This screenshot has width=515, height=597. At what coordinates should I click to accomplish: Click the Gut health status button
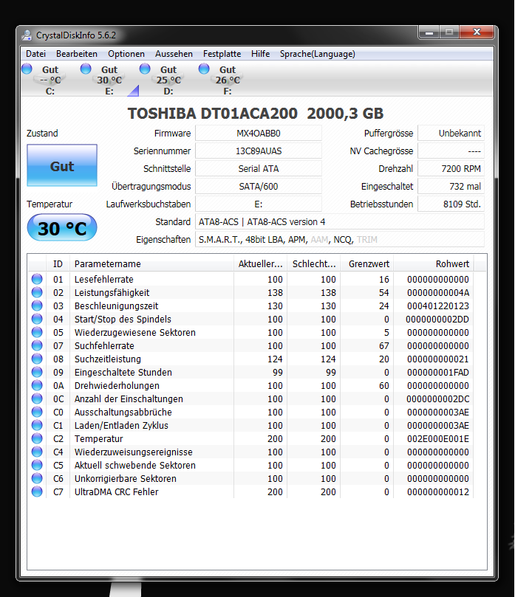coord(62,165)
